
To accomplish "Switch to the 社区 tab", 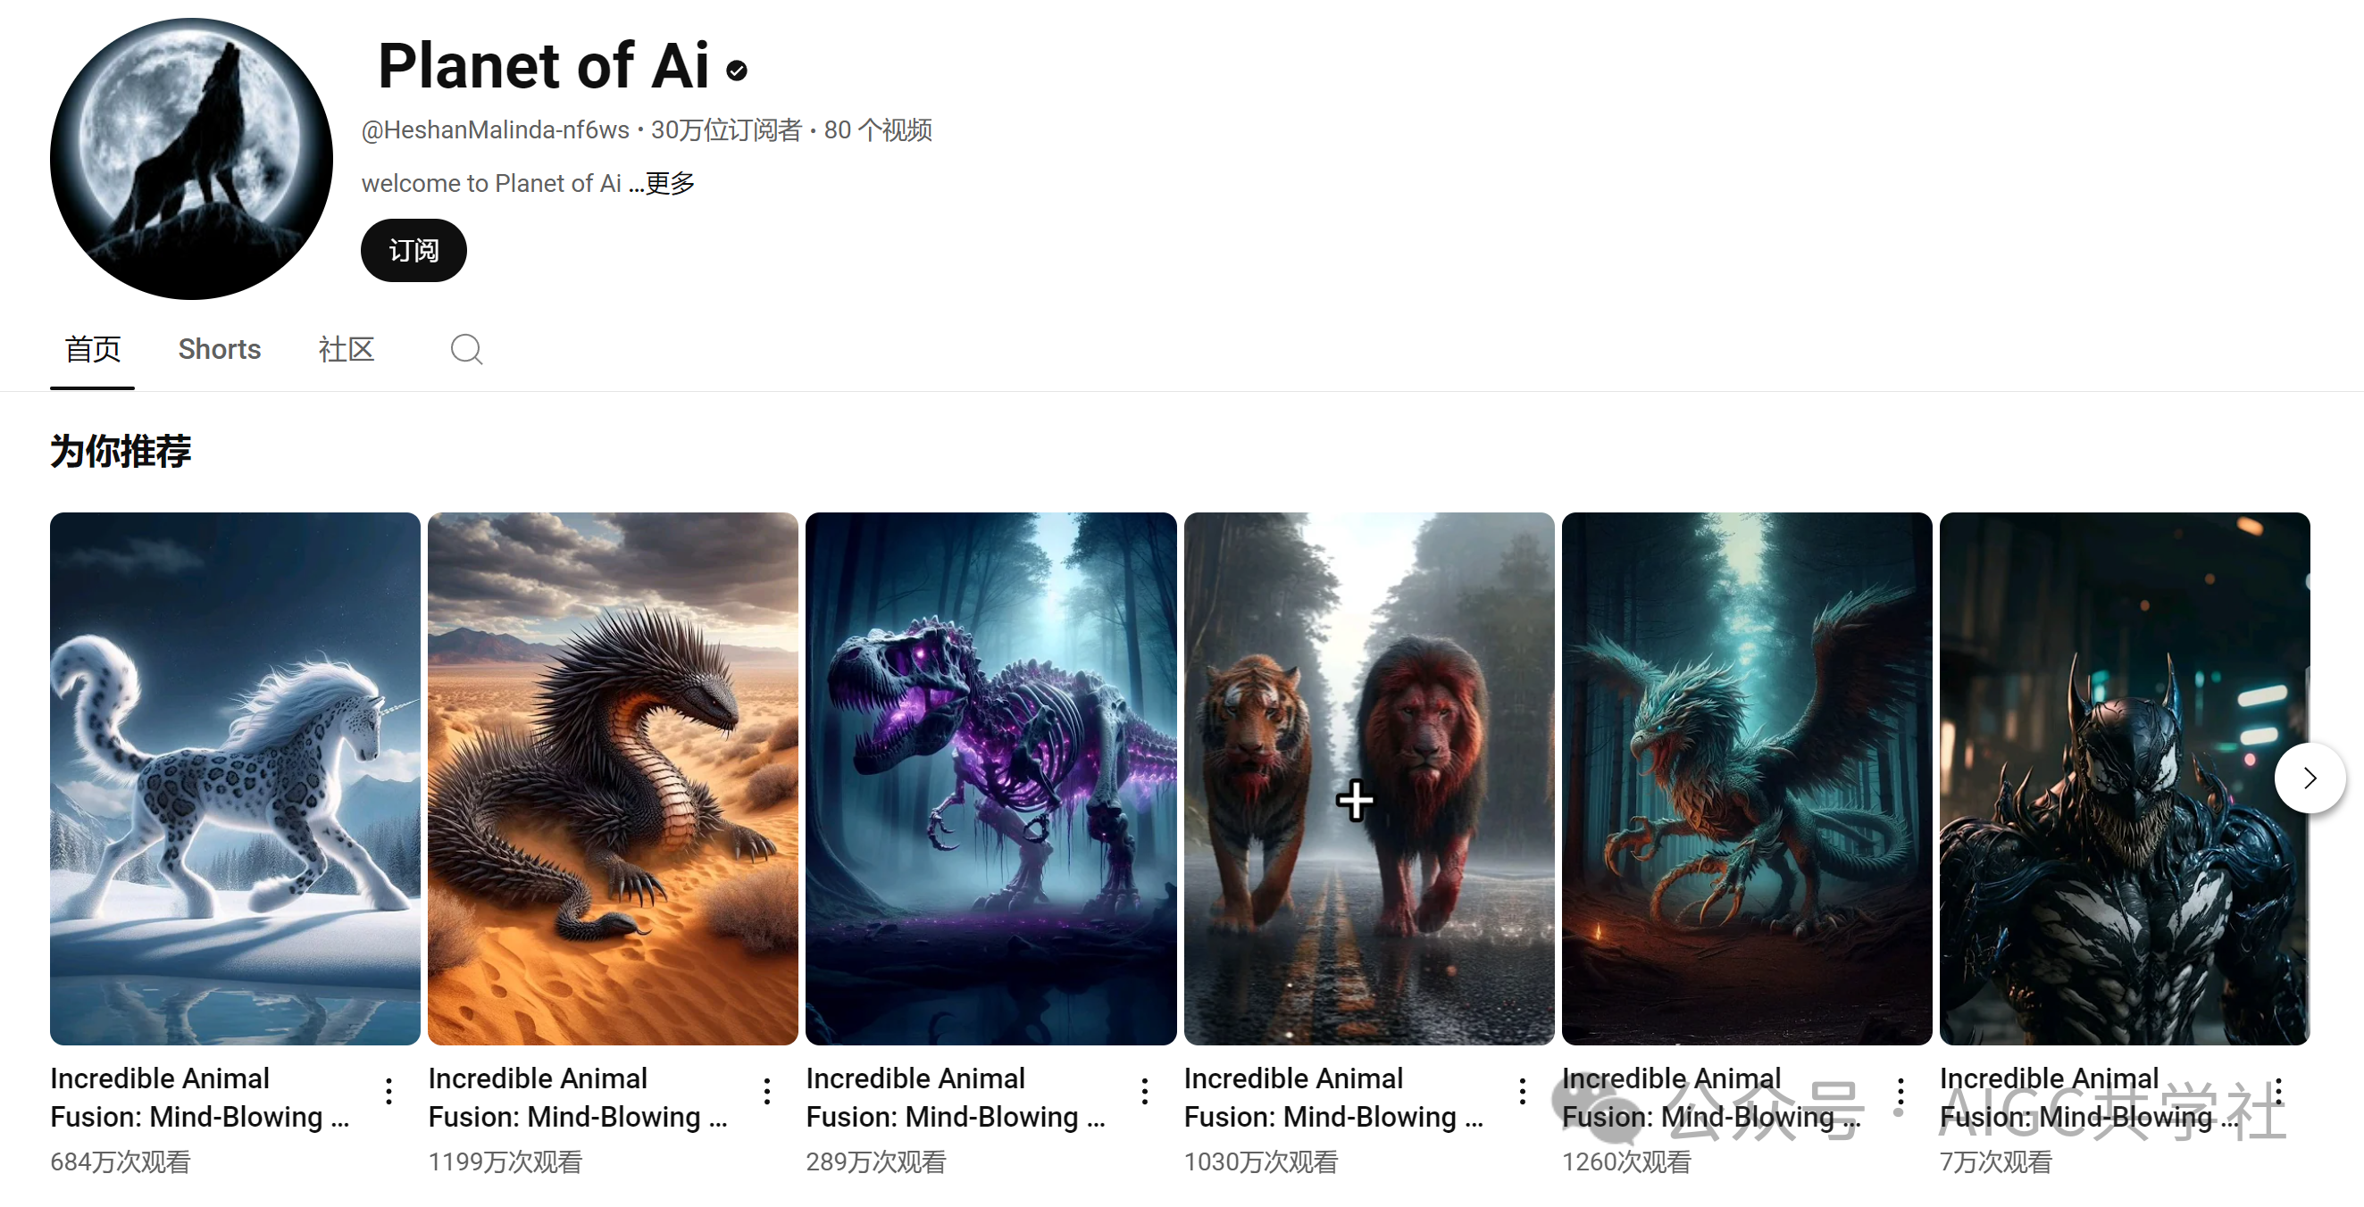I will click(x=346, y=349).
